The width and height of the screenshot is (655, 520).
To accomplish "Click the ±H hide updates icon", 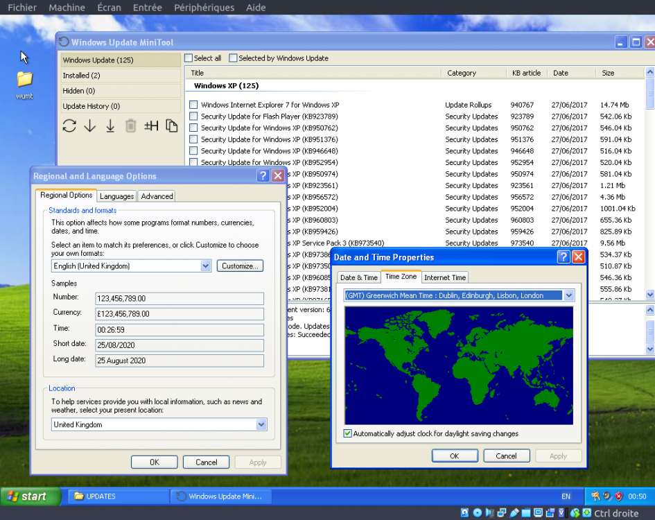I will pyautogui.click(x=151, y=125).
